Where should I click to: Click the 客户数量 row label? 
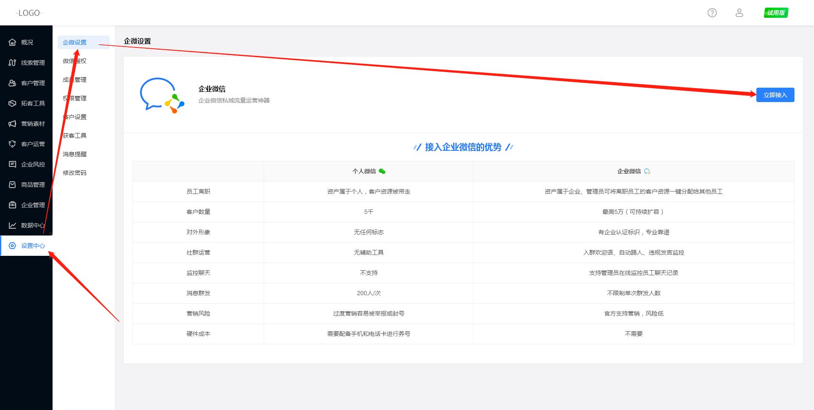click(198, 212)
